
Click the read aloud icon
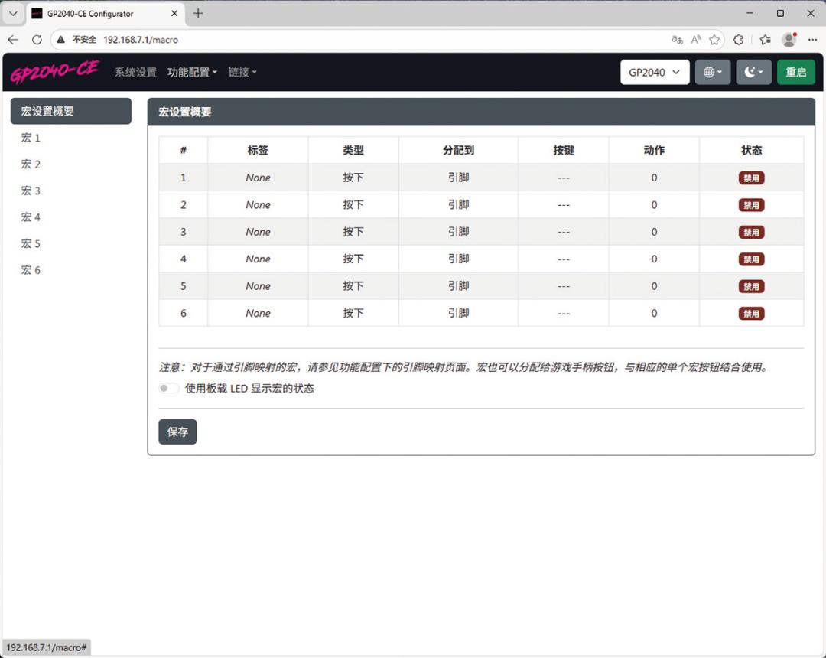point(696,40)
